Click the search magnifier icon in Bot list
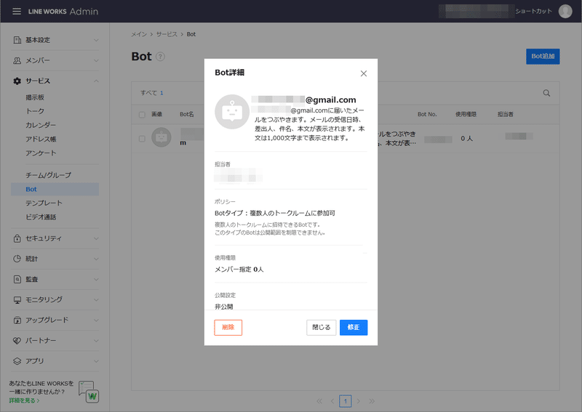The width and height of the screenshot is (582, 412). [546, 93]
